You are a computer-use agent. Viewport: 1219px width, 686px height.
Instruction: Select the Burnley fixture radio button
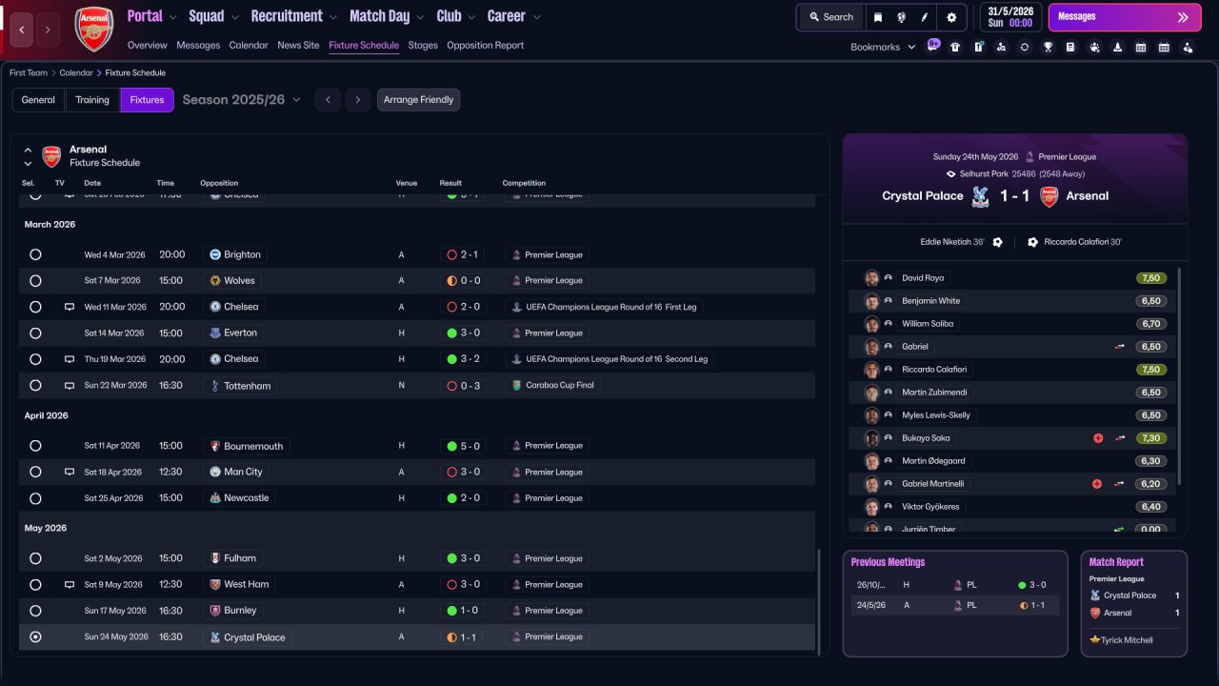pyautogui.click(x=35, y=611)
